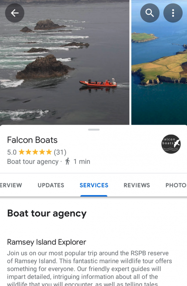
Task: Open search with the magnifier icon
Action: [x=150, y=13]
